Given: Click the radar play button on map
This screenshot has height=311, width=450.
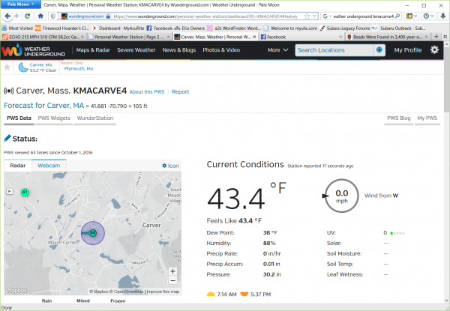Looking at the screenshot, I should pos(10,191).
